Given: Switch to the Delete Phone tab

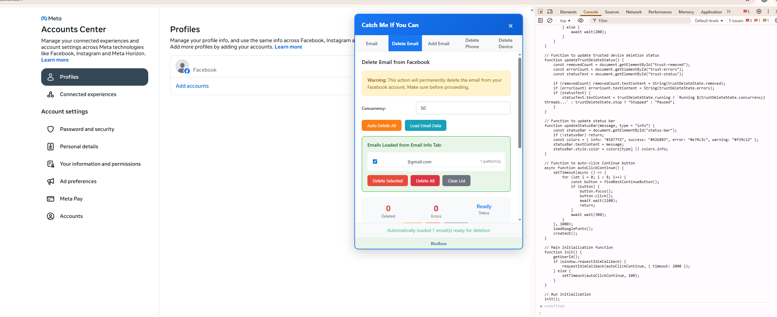Looking at the screenshot, I should click(x=472, y=44).
